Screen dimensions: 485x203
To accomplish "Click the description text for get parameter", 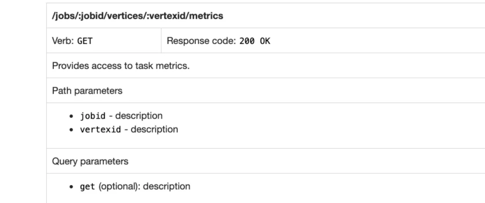I will point(167,186).
